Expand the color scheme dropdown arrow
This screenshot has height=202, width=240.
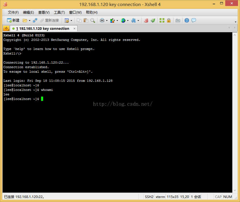[x=117, y=20]
